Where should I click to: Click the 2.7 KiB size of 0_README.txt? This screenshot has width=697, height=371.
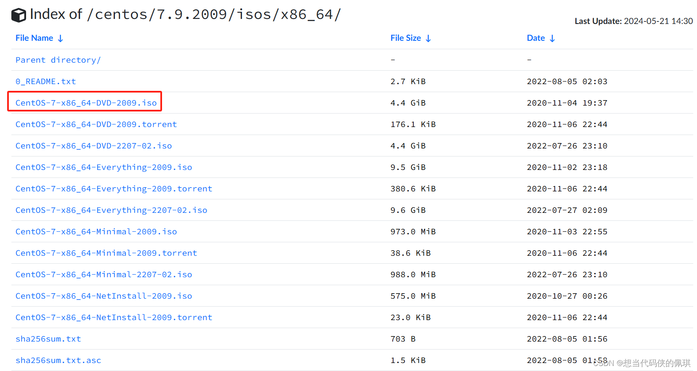click(408, 82)
